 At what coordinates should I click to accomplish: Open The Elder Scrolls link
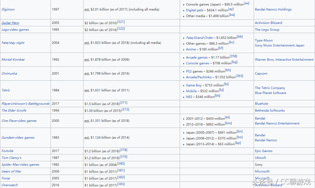point(14,111)
